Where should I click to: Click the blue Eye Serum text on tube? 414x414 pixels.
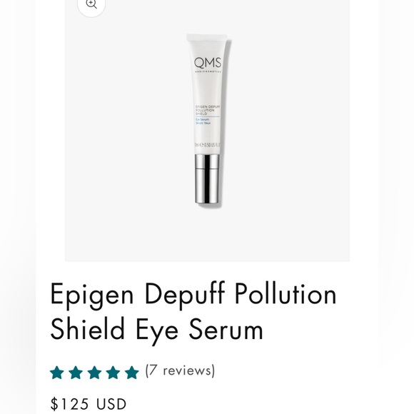click(203, 119)
